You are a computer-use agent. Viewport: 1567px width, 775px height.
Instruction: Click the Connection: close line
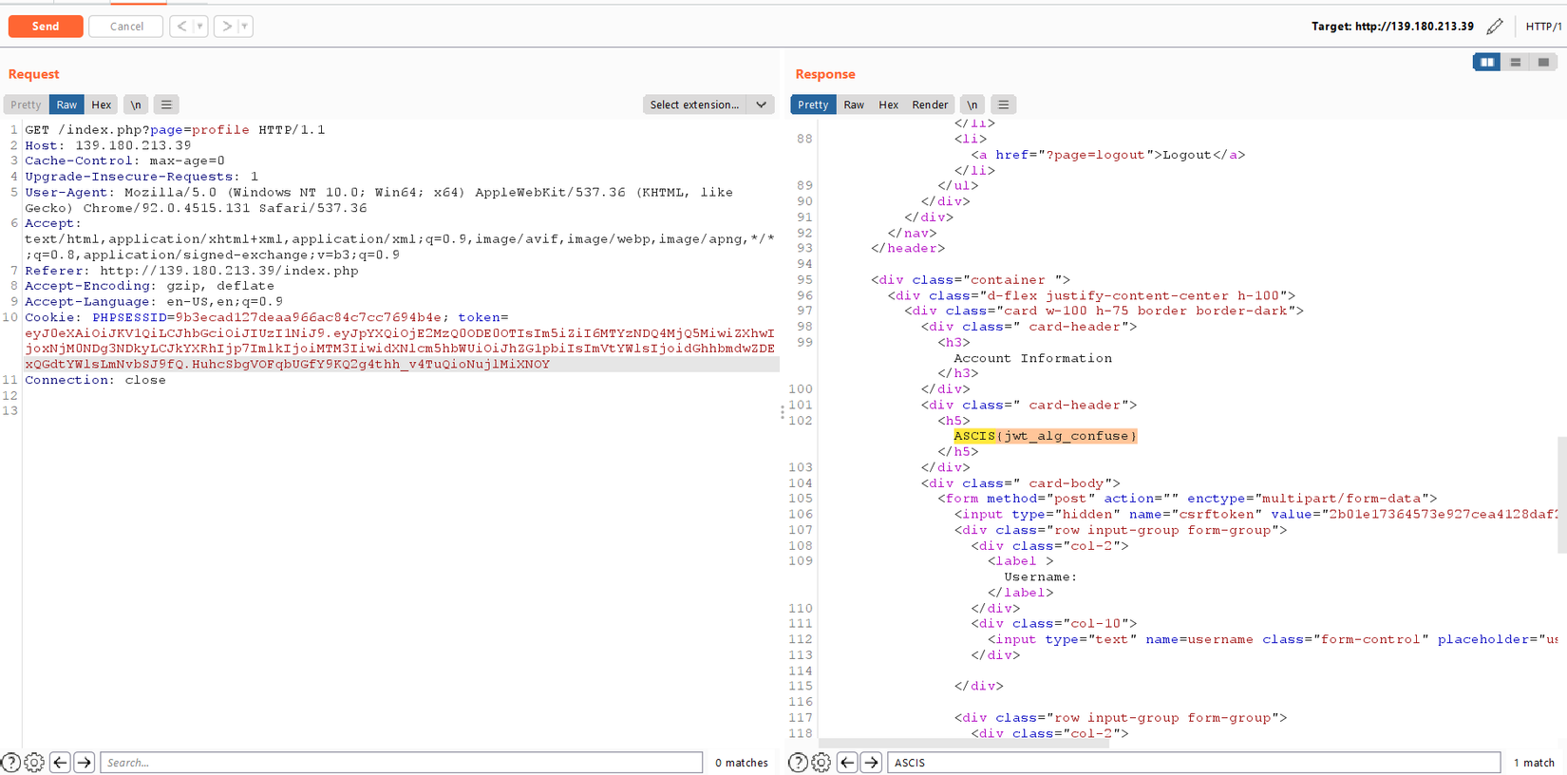95,380
